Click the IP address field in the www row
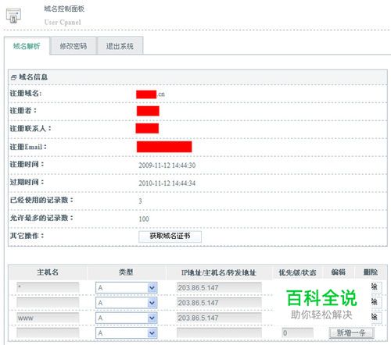 [x=219, y=318]
